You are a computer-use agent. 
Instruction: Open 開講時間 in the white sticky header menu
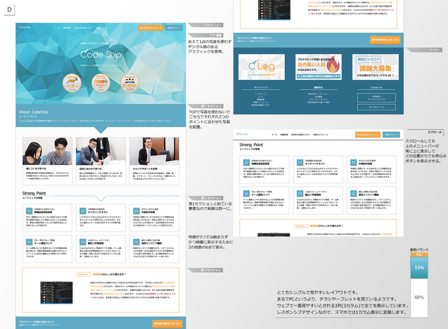(x=284, y=135)
